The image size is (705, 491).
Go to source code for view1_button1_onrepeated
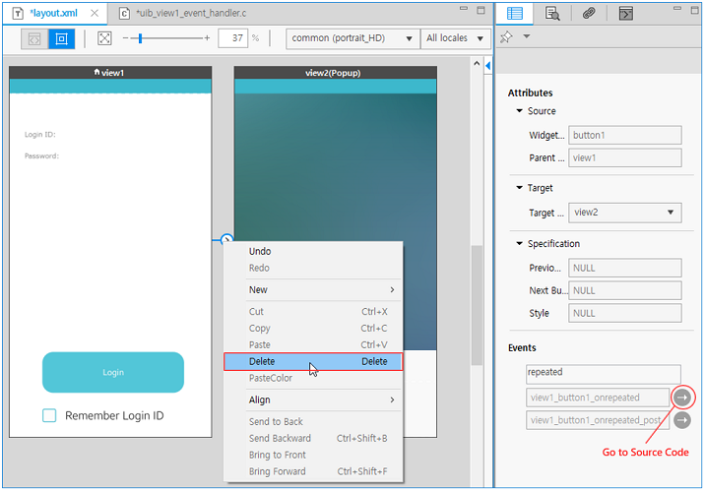[x=682, y=397]
